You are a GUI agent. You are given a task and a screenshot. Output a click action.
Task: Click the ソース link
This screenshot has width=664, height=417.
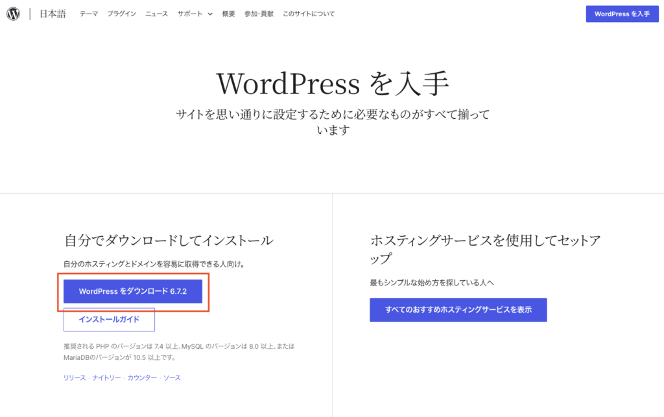[x=172, y=378]
